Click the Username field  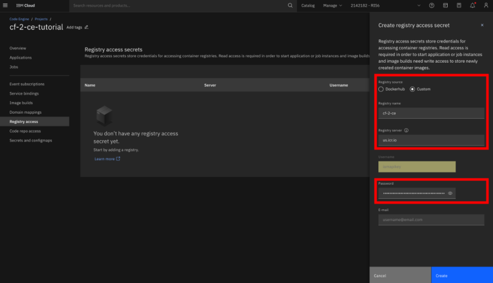pos(417,166)
